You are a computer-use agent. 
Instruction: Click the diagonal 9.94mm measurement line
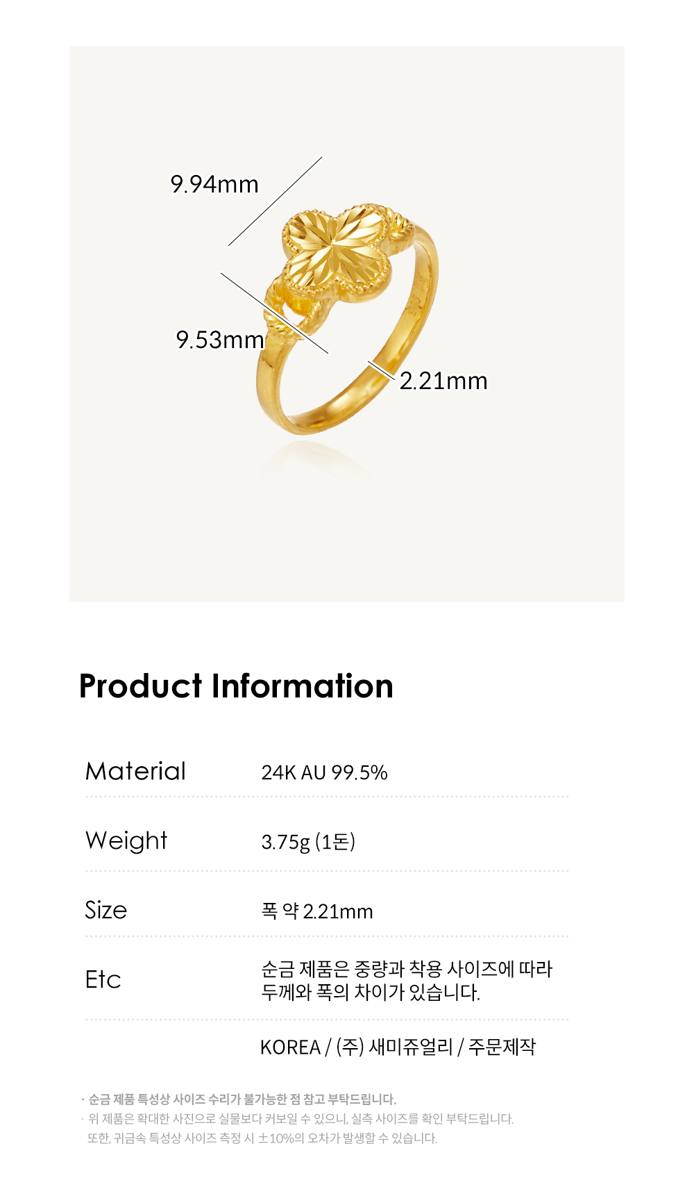[275, 201]
